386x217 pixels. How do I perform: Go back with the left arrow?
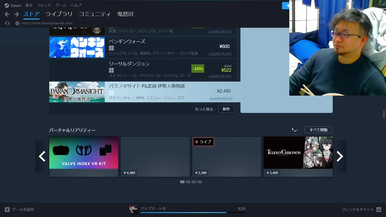click(7, 14)
